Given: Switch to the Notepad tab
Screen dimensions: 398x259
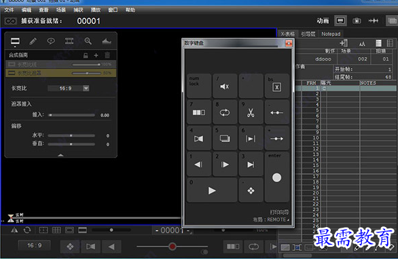Looking at the screenshot, I should coord(331,34).
